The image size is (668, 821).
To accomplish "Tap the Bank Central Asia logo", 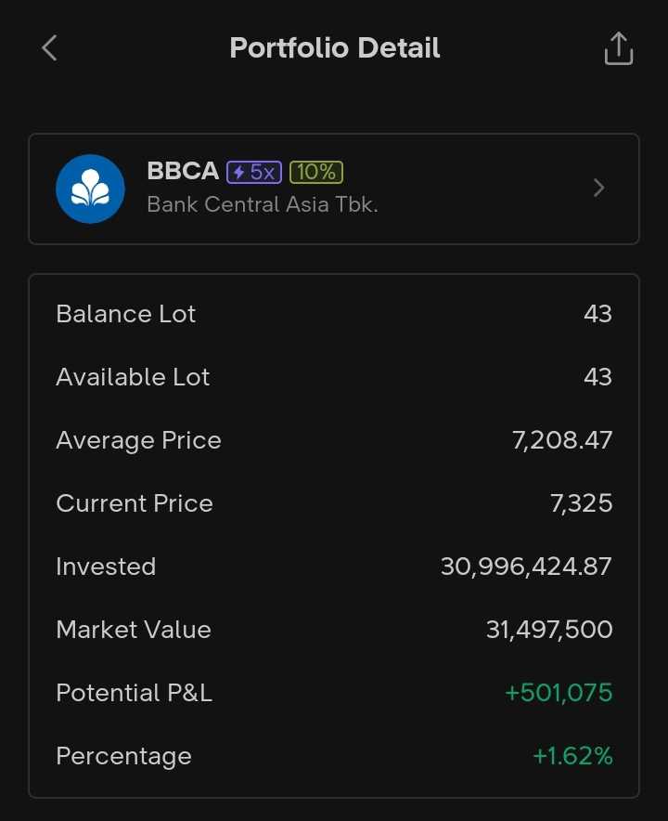I will click(90, 189).
